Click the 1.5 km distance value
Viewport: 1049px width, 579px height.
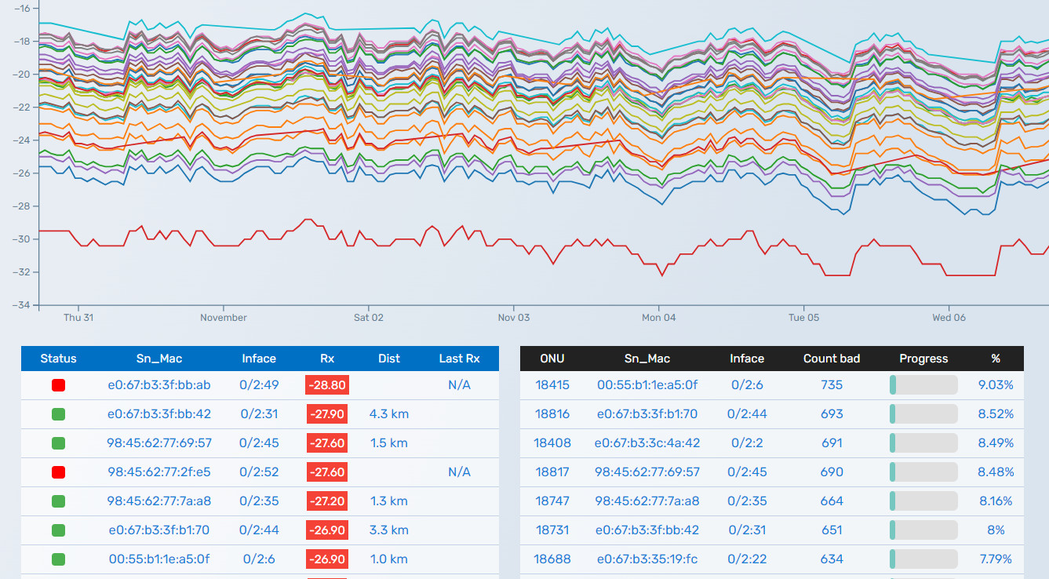click(389, 443)
